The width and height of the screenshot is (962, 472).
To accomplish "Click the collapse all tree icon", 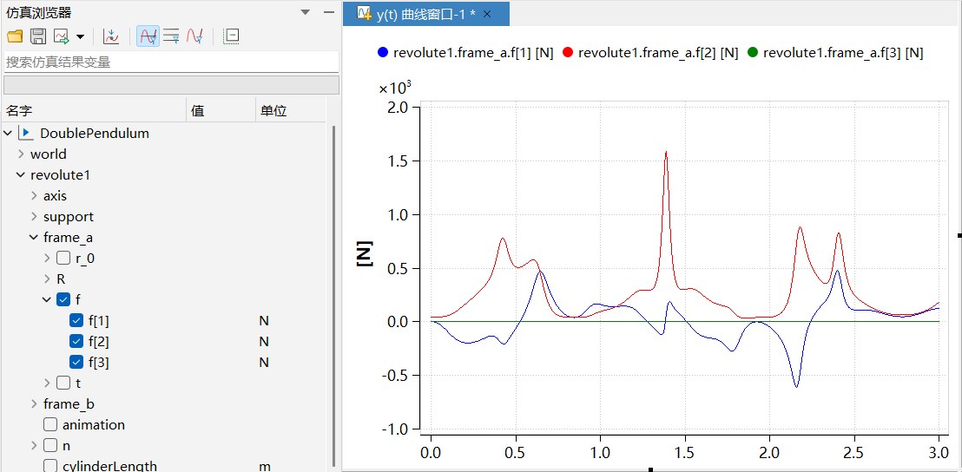I will pyautogui.click(x=231, y=36).
